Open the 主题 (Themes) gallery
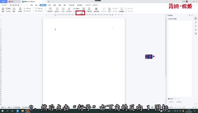Image resolution: width=198 pixels, height=113 pixels. [x=2, y=10]
